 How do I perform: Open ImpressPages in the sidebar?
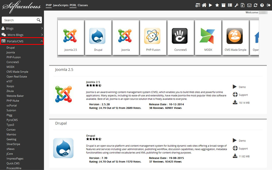[15, 159]
